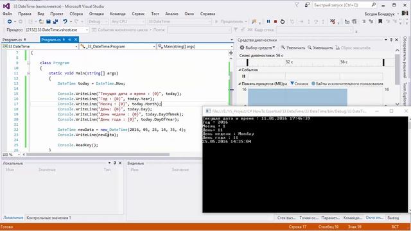Open the Отладка menu
This screenshot has height=231, width=411.
click(x=96, y=13)
